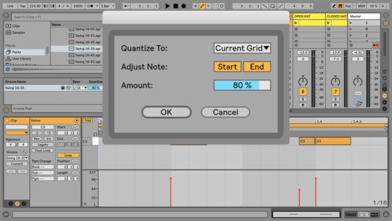Toggle the Fold button in note editor
This screenshot has height=221, width=392.
[x=88, y=120]
